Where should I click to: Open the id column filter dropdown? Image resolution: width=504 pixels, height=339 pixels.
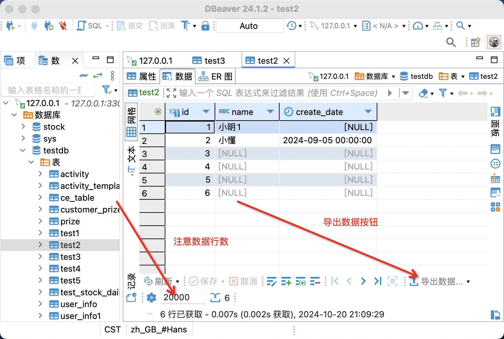click(207, 112)
